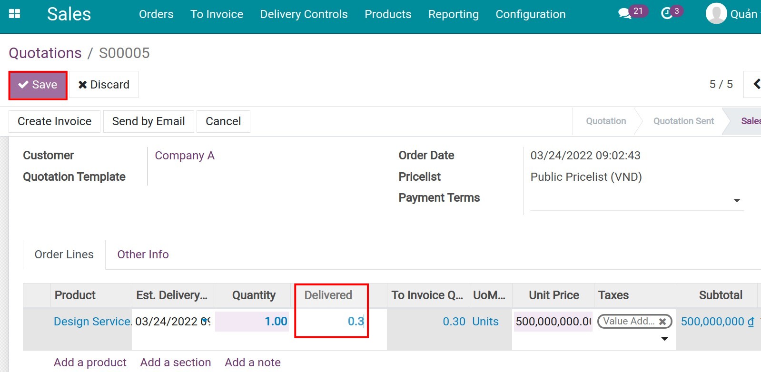Expand the Taxes dropdown arrow
761x372 pixels.
665,339
